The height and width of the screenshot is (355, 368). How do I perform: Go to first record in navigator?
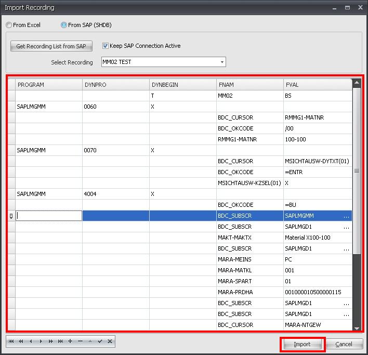tap(11, 341)
